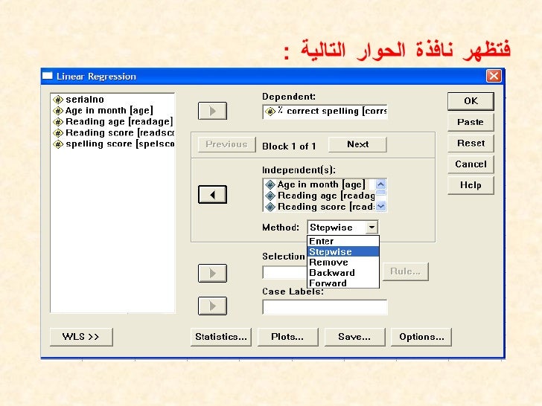Screen dimensions: 542x406
Task: Click the Cancel button
Action: pos(471,164)
